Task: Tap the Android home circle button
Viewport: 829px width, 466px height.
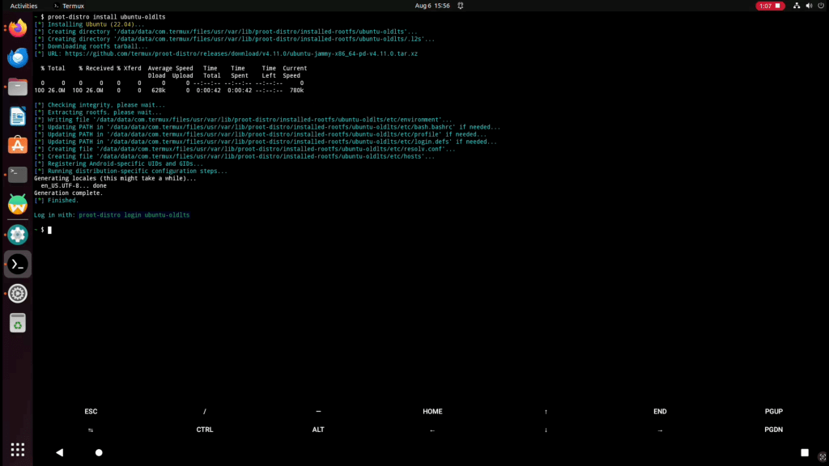Action: click(99, 452)
